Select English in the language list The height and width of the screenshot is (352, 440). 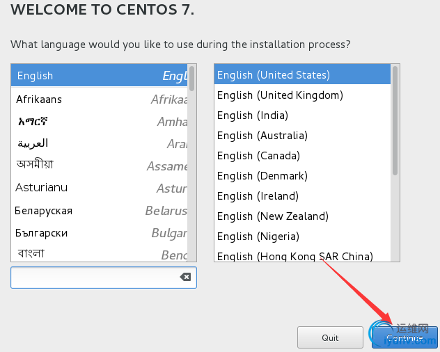tap(100, 75)
